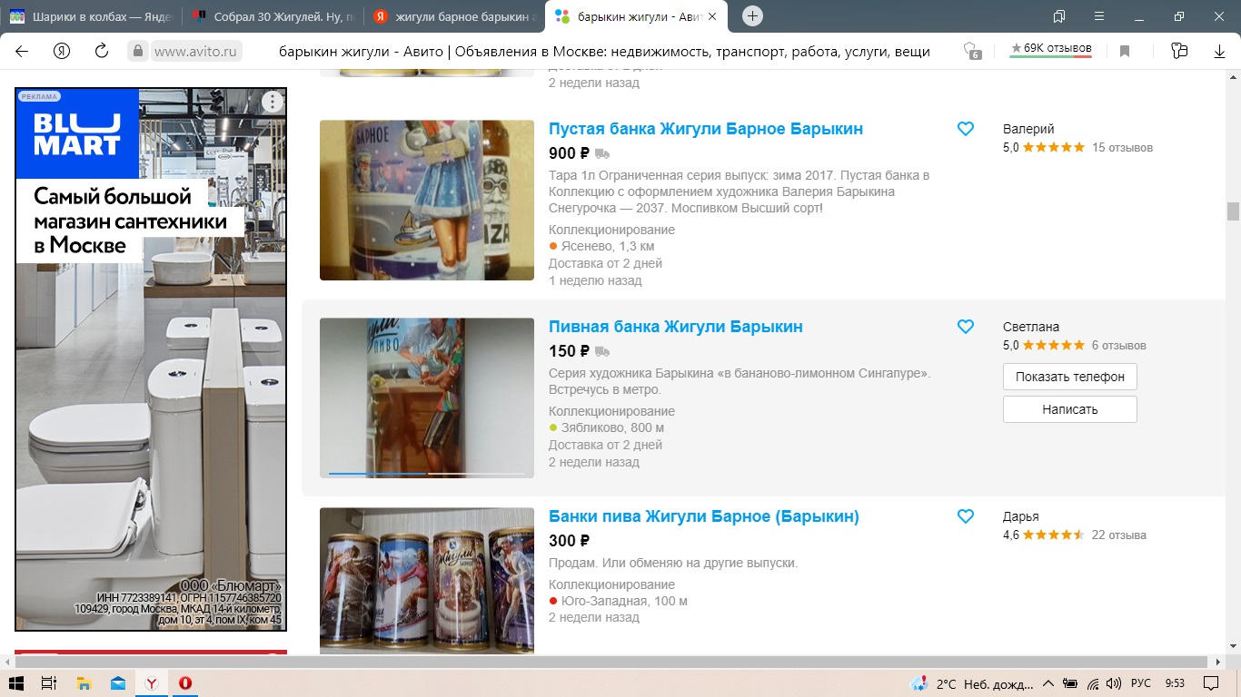Open seller Дарья's profile
This screenshot has width=1241, height=697.
[x=1021, y=516]
